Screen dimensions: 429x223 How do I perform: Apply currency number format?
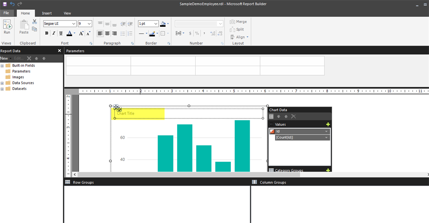pyautogui.click(x=190, y=33)
